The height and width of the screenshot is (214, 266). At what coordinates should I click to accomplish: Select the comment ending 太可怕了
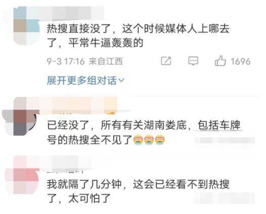pyautogui.click(x=138, y=191)
